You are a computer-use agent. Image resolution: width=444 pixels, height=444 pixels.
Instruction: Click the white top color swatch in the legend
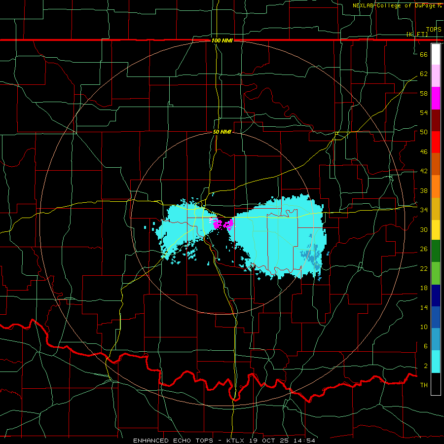click(436, 54)
